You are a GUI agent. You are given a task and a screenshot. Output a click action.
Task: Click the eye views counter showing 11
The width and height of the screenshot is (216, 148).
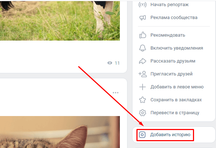tap(113, 63)
